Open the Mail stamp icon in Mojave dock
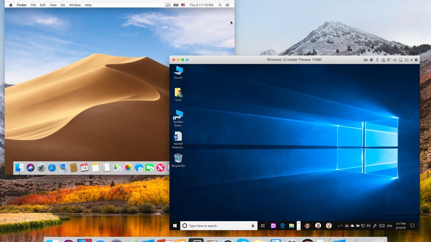The height and width of the screenshot is (242, 431). click(63, 168)
